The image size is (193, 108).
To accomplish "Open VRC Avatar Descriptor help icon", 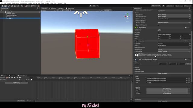I will point(186,60).
